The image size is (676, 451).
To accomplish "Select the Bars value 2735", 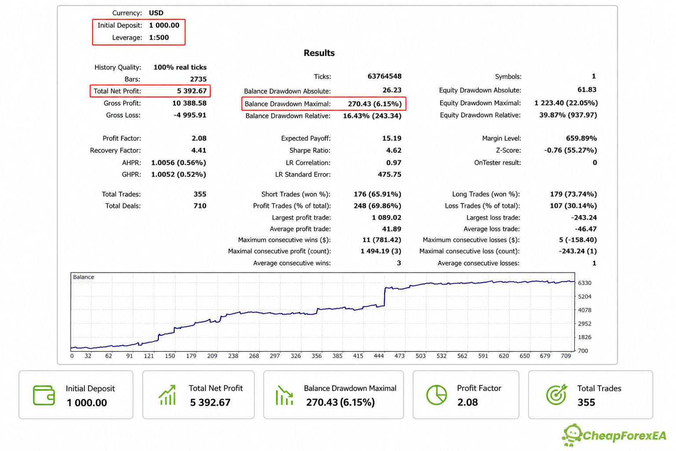I will coord(198,79).
